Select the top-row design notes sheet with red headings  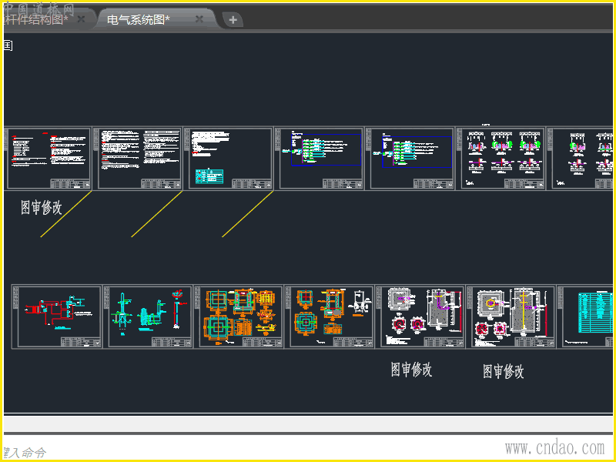(x=48, y=159)
